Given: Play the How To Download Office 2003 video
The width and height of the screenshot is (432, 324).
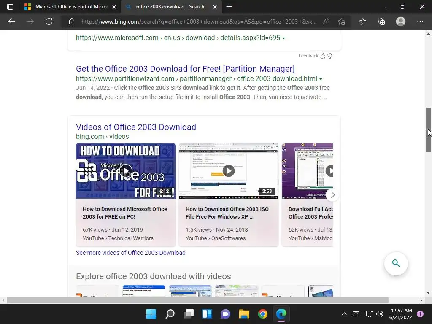Looking at the screenshot, I should pyautogui.click(x=126, y=171).
